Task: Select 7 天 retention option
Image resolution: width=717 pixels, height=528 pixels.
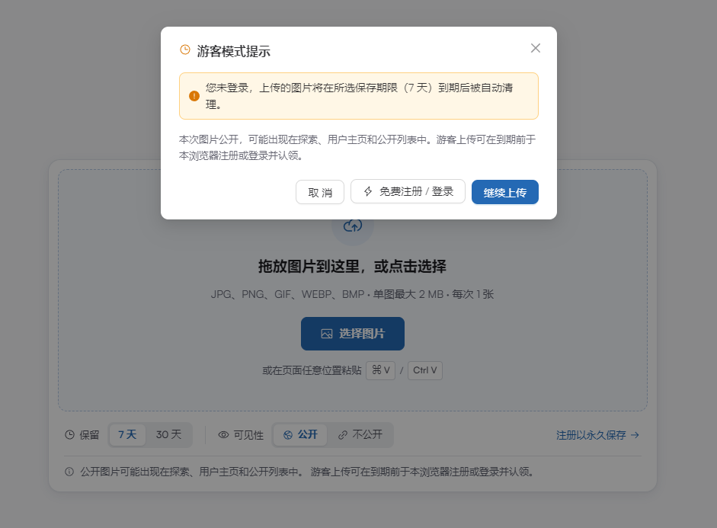Action: click(x=127, y=435)
